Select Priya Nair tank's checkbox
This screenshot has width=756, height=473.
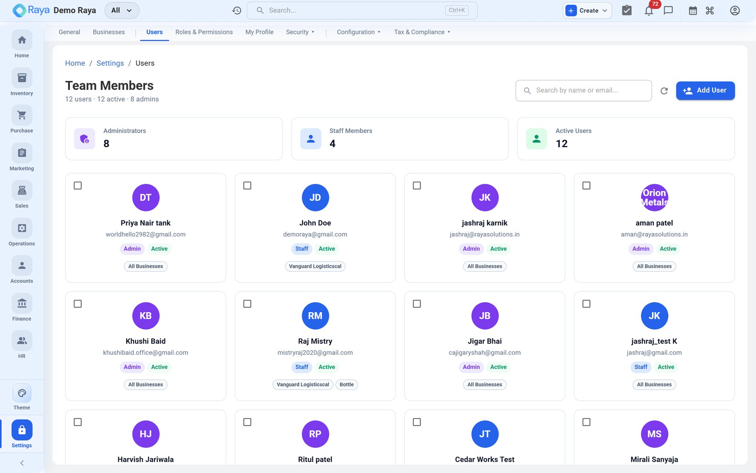pyautogui.click(x=78, y=186)
